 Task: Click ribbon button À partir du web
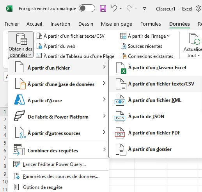pyautogui.click(x=56, y=46)
